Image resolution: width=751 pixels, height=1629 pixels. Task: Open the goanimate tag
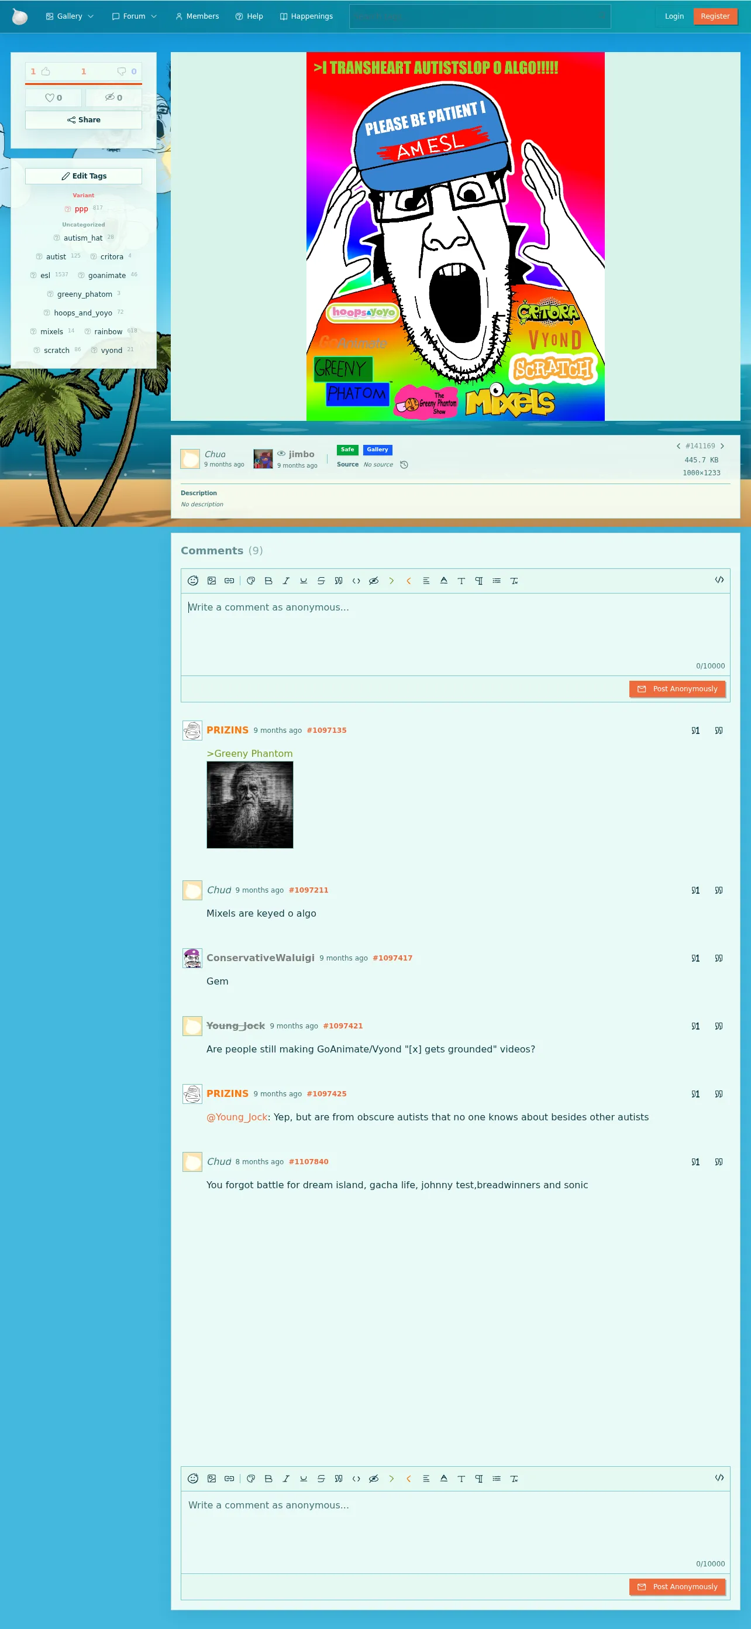(107, 276)
